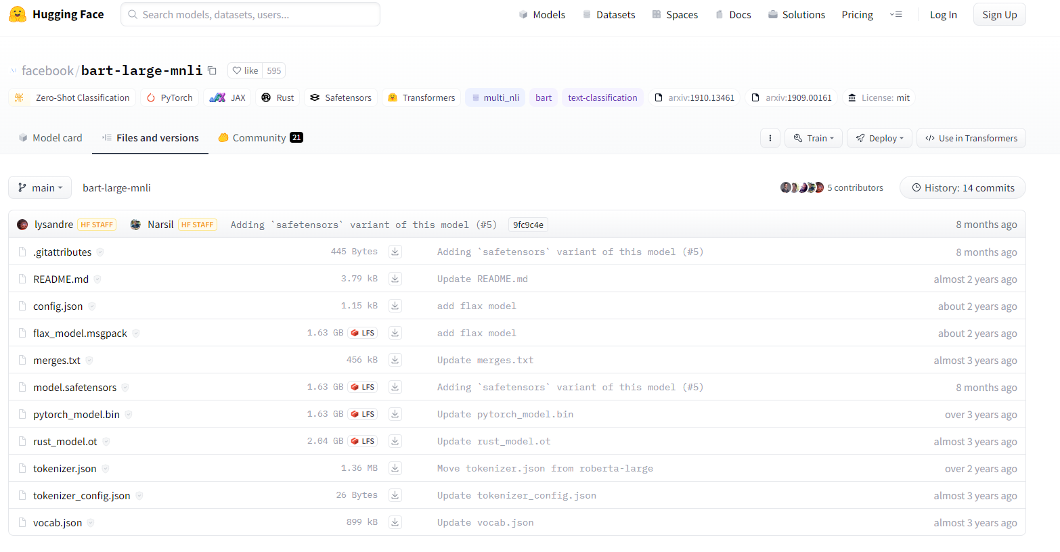The height and width of the screenshot is (552, 1060).
Task: Open the rust_model.ot file
Action: (x=65, y=441)
